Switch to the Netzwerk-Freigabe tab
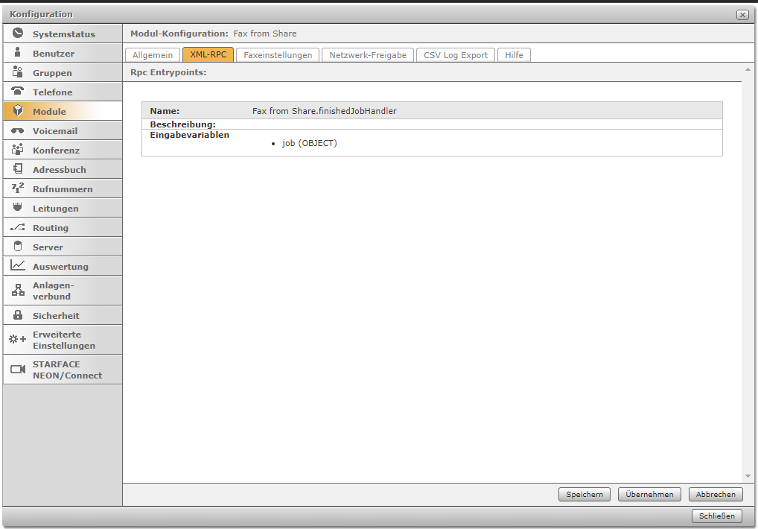 [368, 55]
